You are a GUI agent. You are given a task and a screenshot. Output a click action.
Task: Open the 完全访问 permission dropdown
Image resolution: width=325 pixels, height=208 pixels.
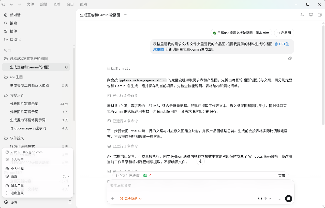(131, 199)
